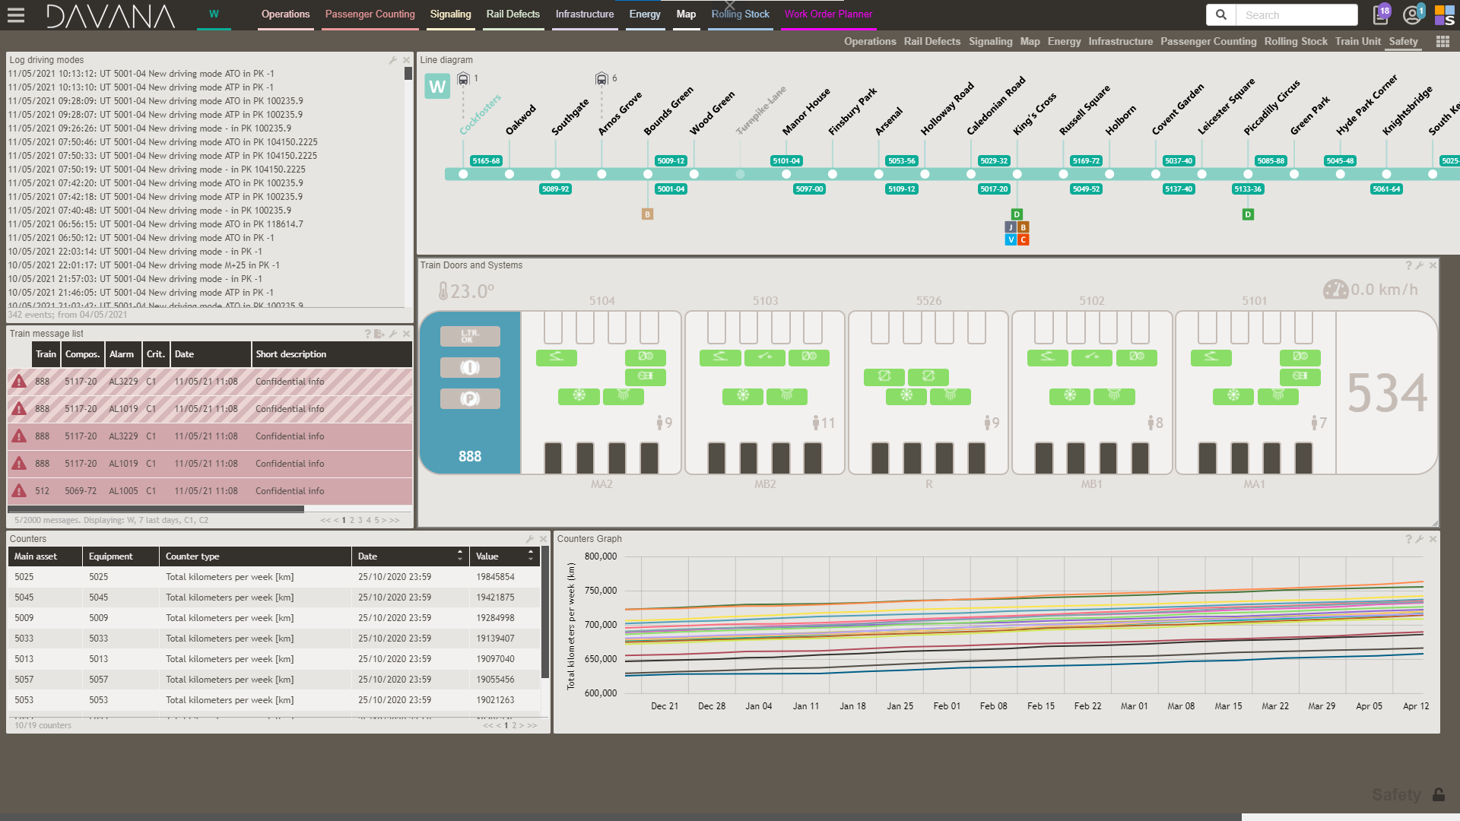This screenshot has width=1460, height=821.
Task: Click the LTR OK button on cab 888
Action: click(x=469, y=336)
